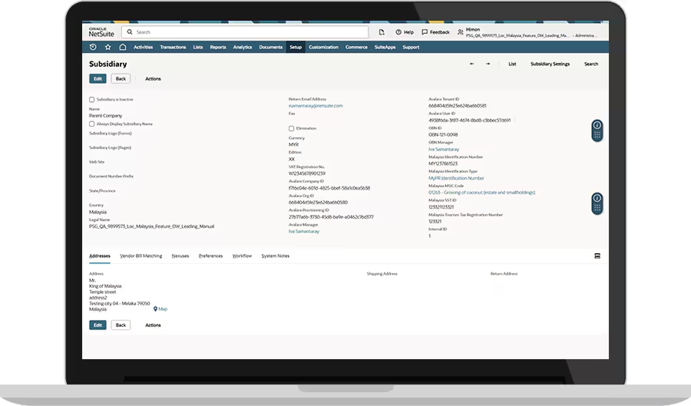Open the SuiteApps menu
Screen dimensions: 691x406
(385, 47)
